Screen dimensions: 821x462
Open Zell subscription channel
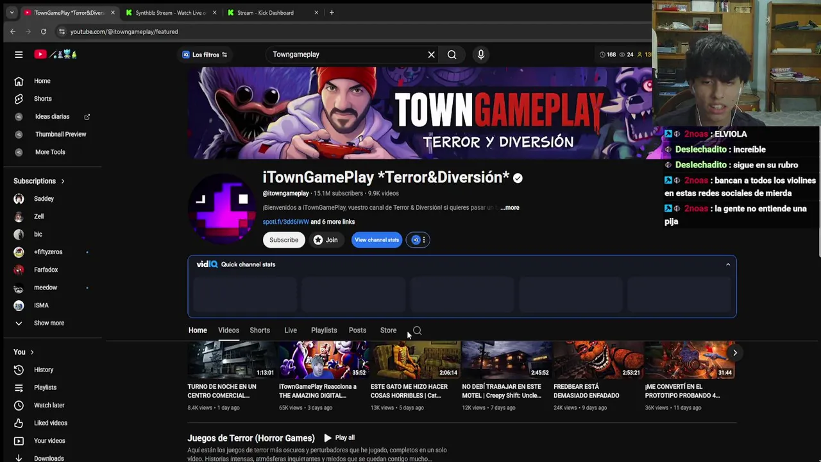pyautogui.click(x=38, y=217)
